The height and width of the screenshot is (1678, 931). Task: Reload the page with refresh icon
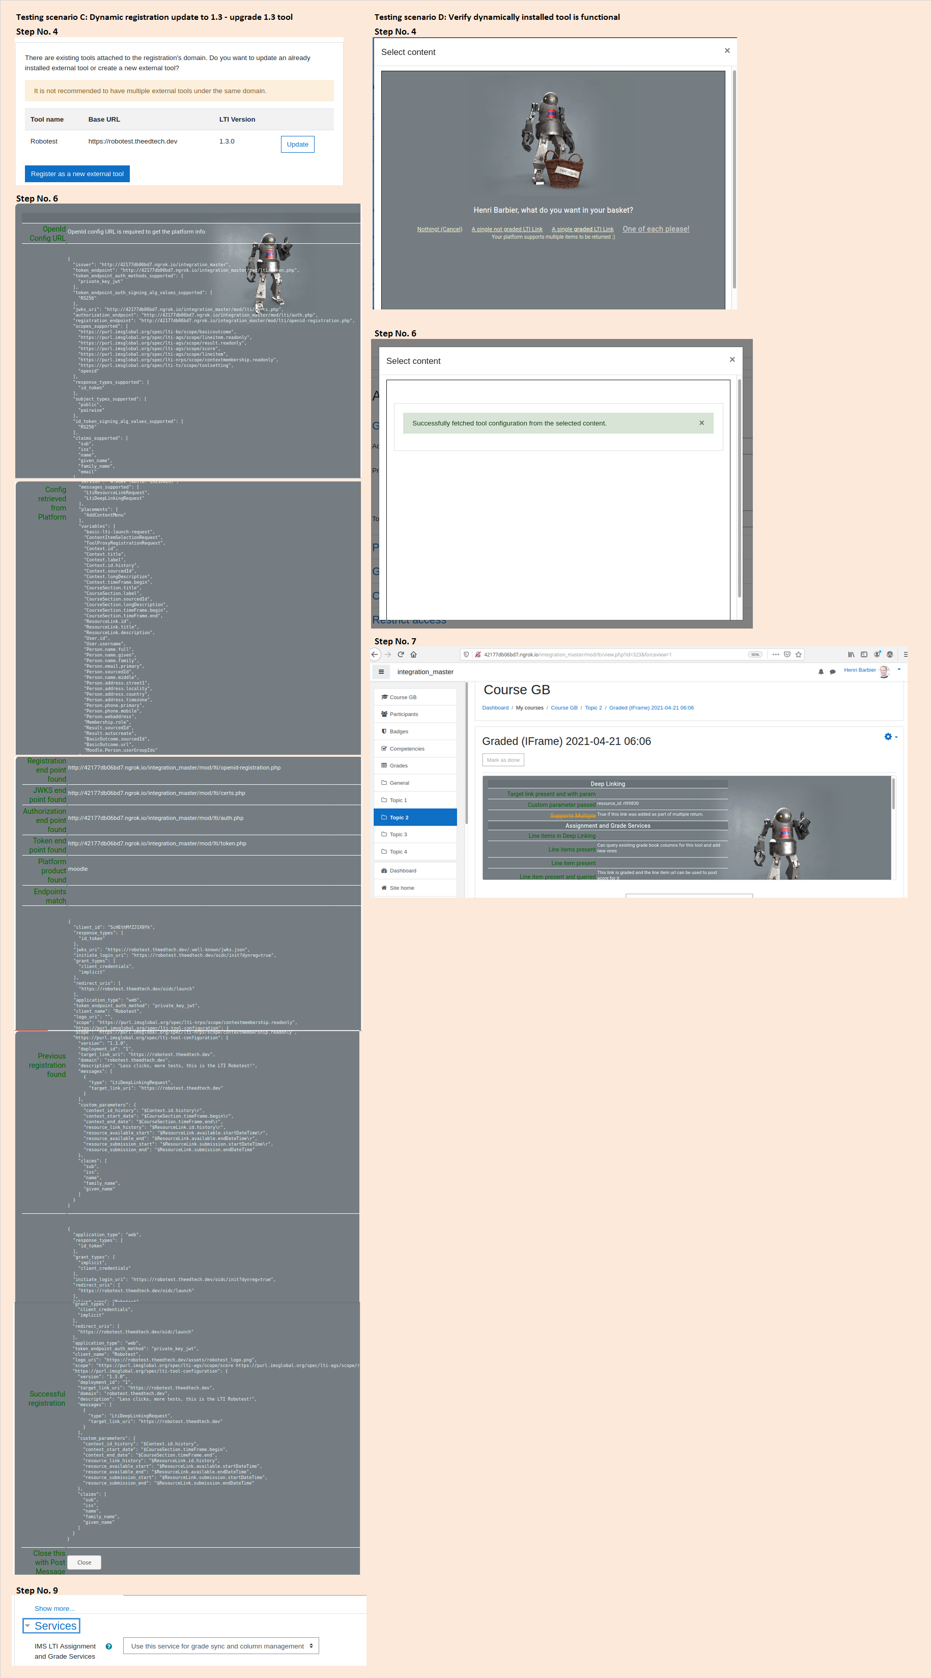coord(401,655)
